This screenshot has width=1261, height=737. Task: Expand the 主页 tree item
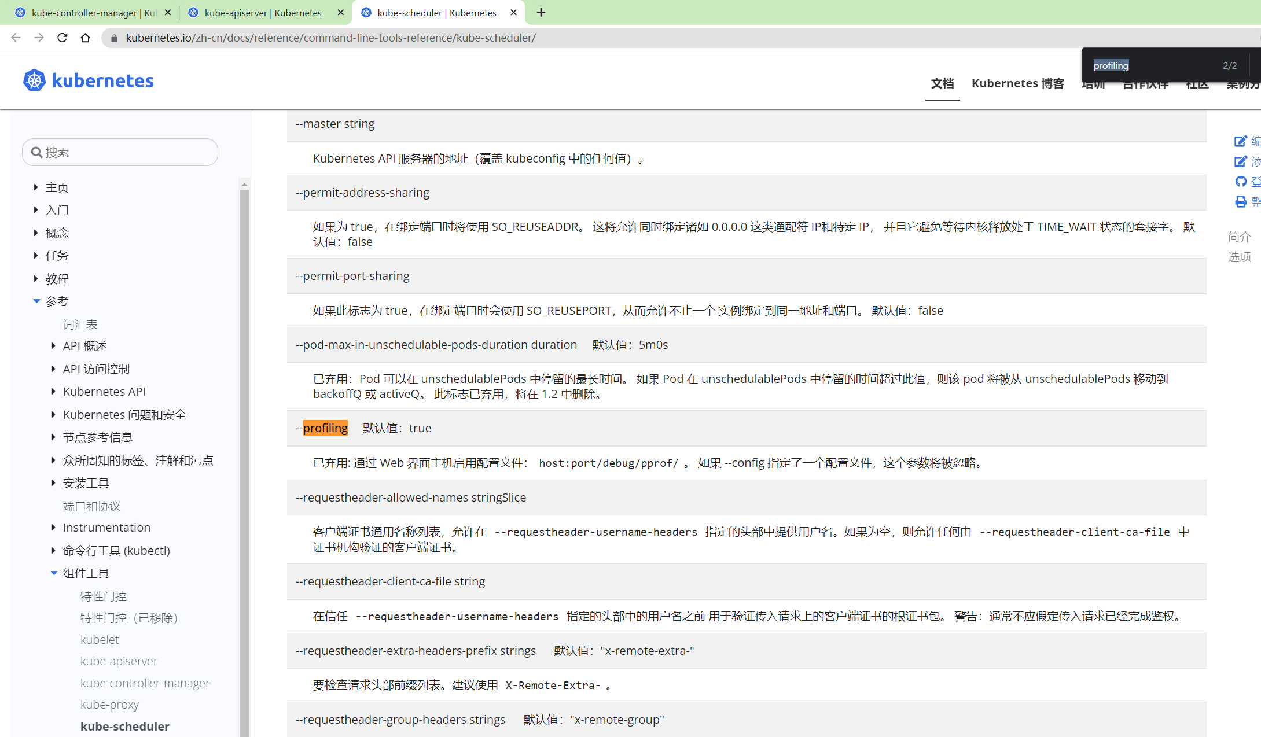click(x=36, y=187)
